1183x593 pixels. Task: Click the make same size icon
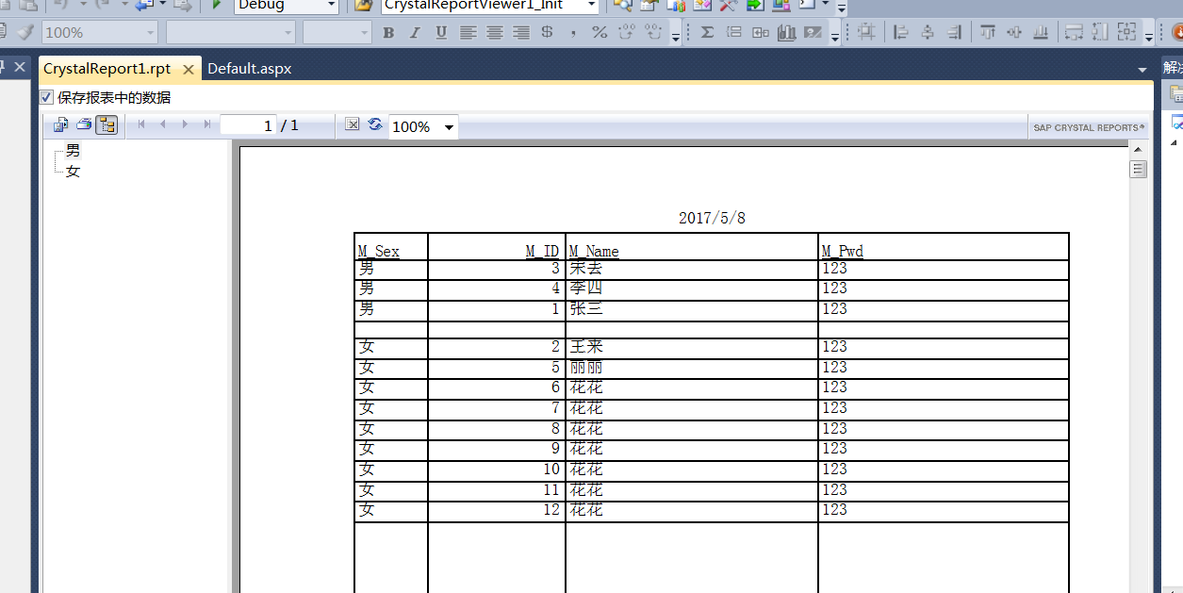(x=1126, y=33)
